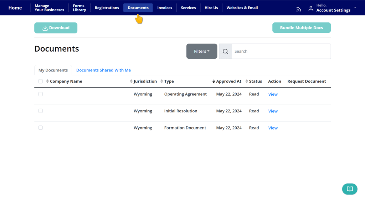
Task: Check the Initial Resolution row checkbox
Action: (41, 111)
